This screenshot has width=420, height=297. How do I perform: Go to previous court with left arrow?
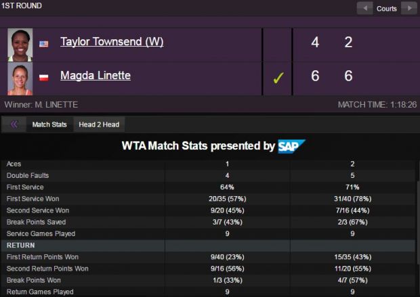(364, 8)
